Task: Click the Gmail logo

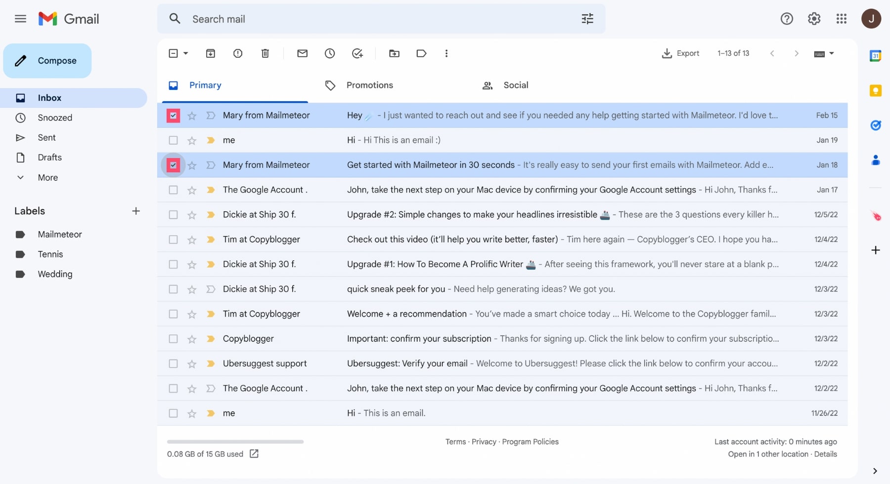Action: point(69,19)
